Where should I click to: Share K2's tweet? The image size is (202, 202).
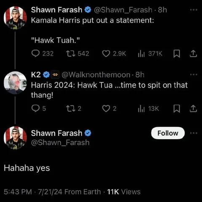point(193,109)
